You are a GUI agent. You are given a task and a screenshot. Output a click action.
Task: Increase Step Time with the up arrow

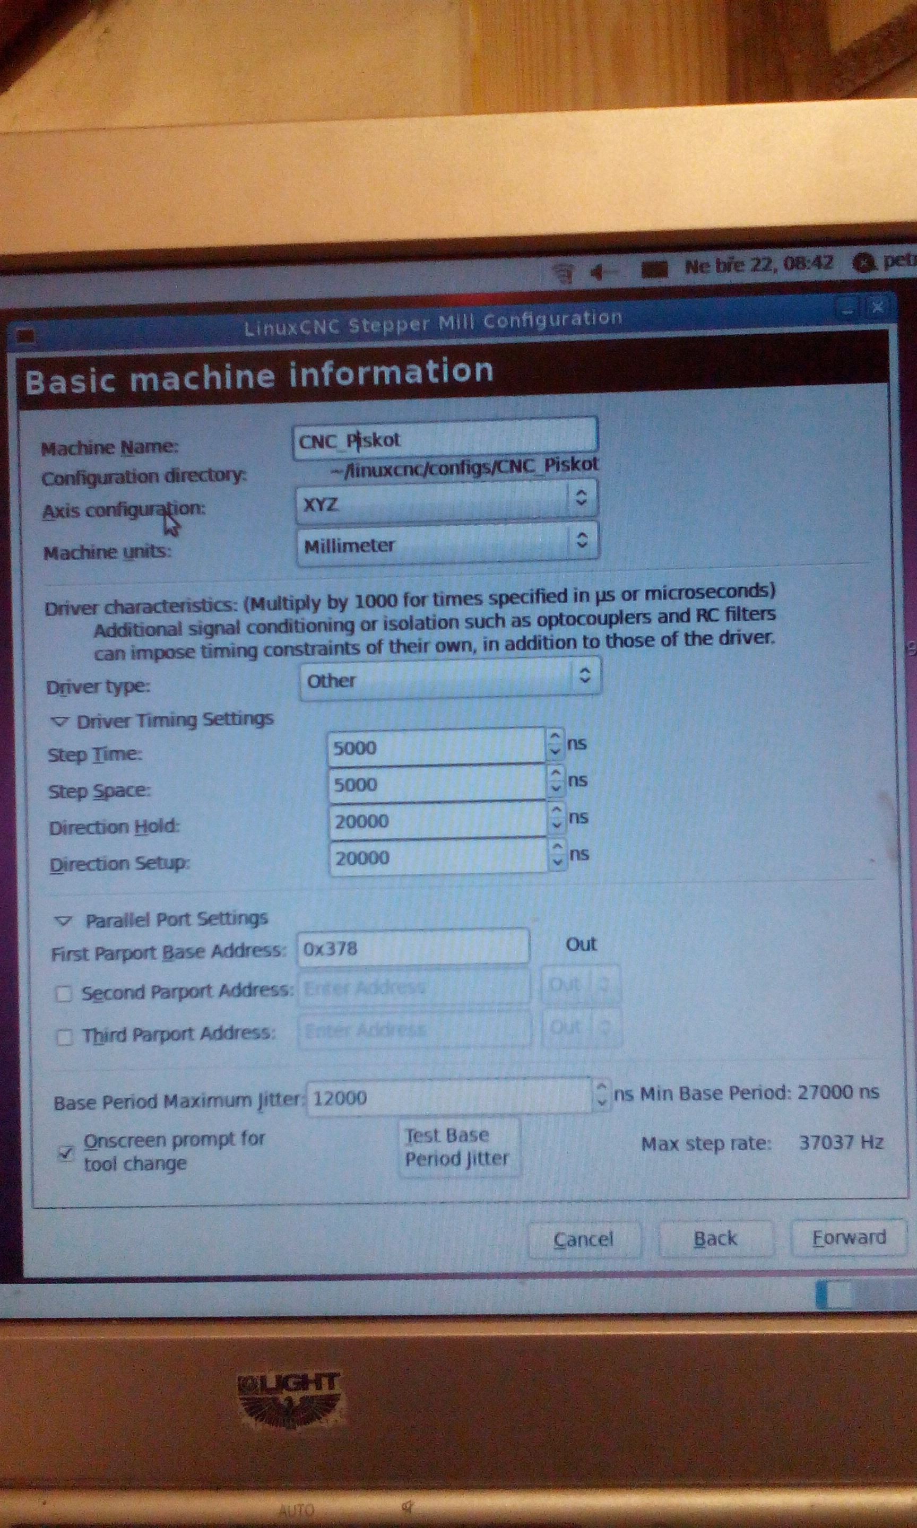point(555,736)
